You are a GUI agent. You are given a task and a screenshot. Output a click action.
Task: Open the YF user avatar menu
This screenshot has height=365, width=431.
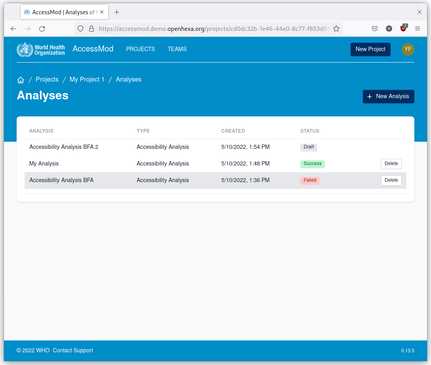pyautogui.click(x=408, y=49)
